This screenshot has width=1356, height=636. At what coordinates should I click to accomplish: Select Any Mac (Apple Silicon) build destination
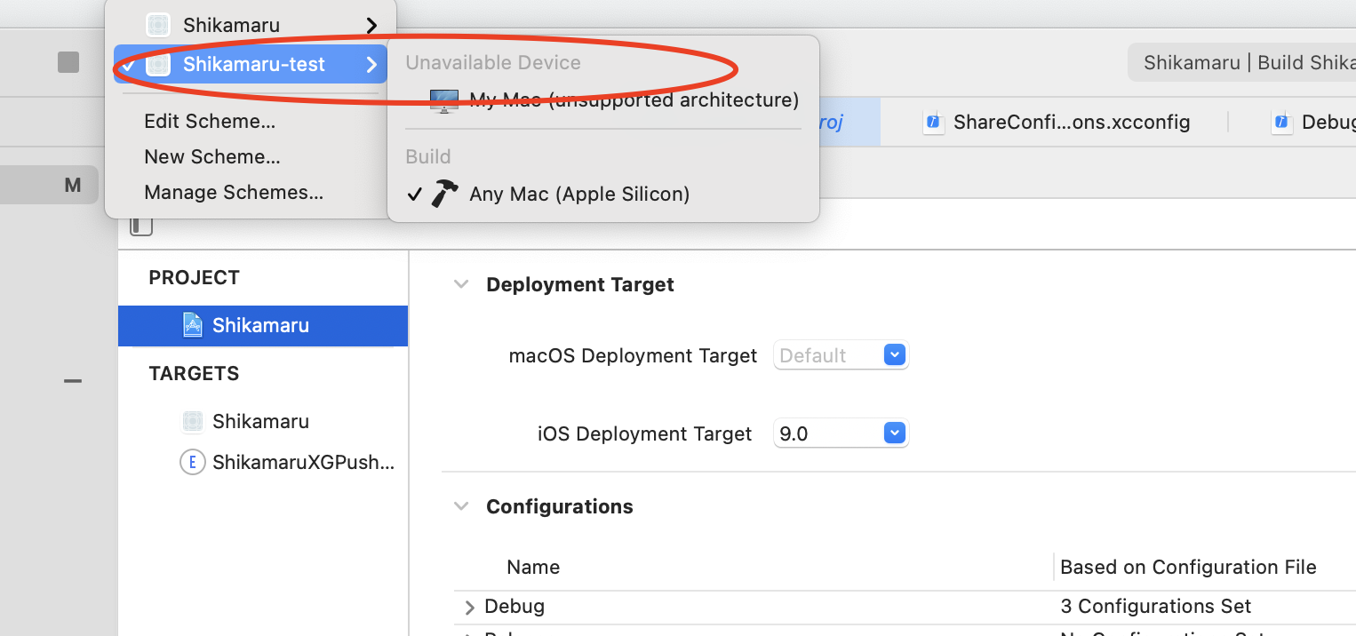point(578,194)
